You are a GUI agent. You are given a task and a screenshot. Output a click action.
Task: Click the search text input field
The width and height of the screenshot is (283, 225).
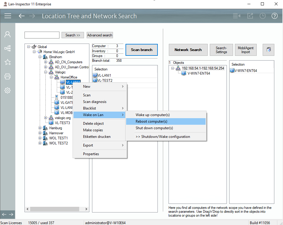[x=42, y=35]
